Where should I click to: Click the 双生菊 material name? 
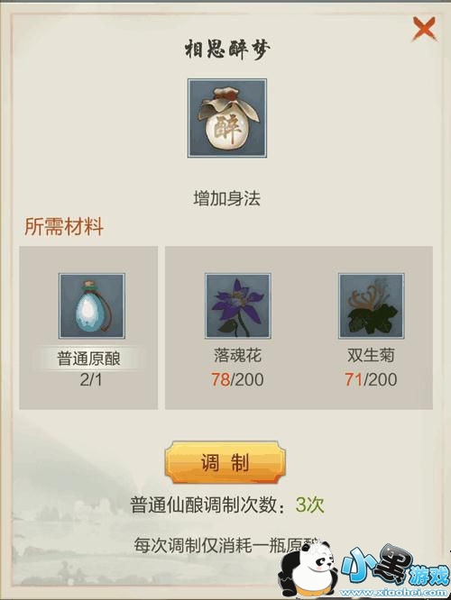click(371, 355)
